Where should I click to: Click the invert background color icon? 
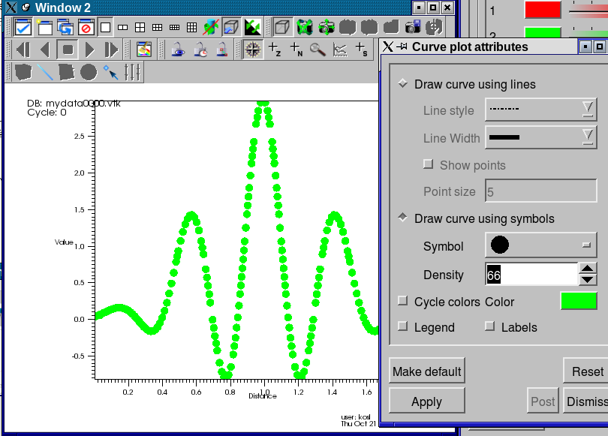253,28
